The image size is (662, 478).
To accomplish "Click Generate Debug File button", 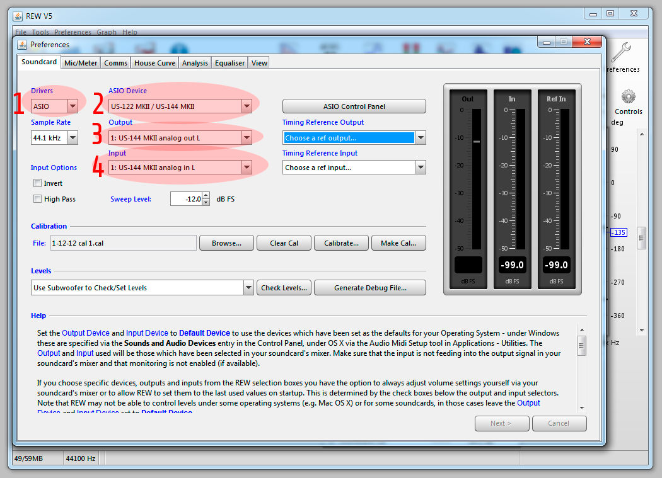I will pyautogui.click(x=370, y=288).
